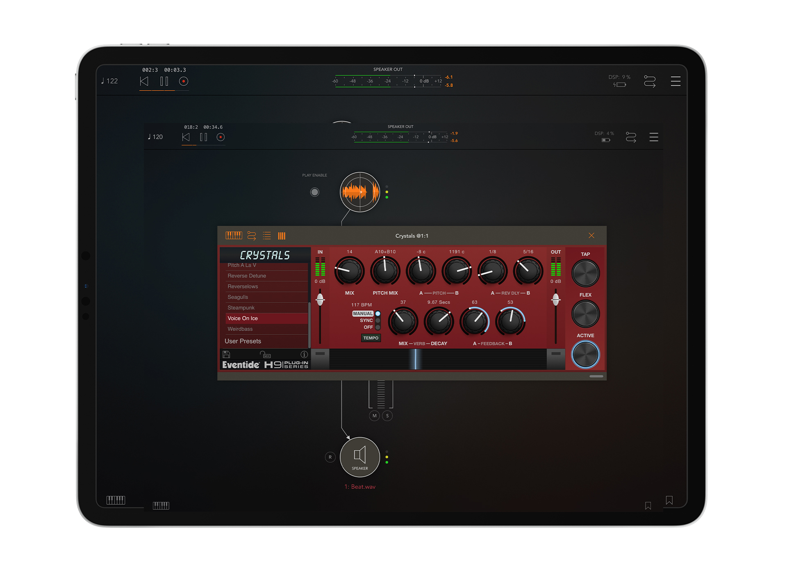Open hamburger menu in the tempo 120 window
787x575 pixels.
(654, 137)
